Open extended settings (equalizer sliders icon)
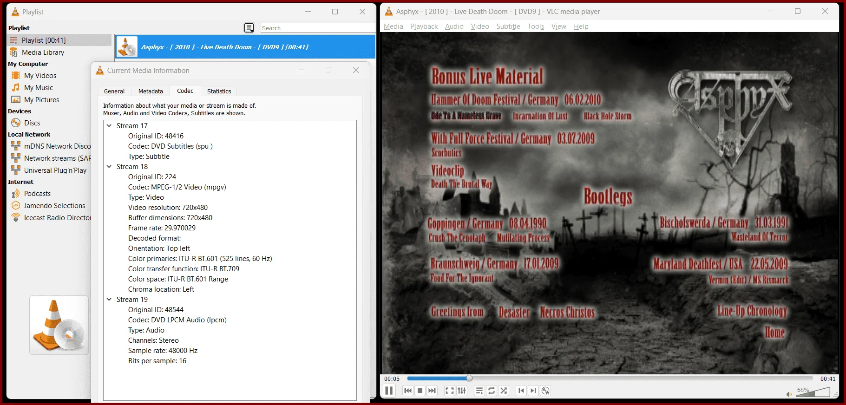Image resolution: width=846 pixels, height=405 pixels. 462,391
